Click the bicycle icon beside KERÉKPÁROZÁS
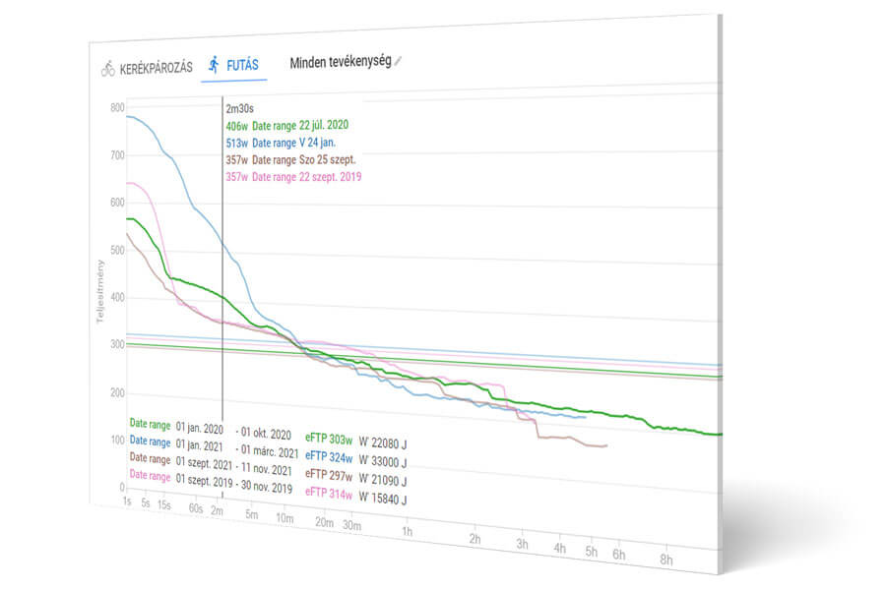The height and width of the screenshot is (590, 886). [107, 70]
